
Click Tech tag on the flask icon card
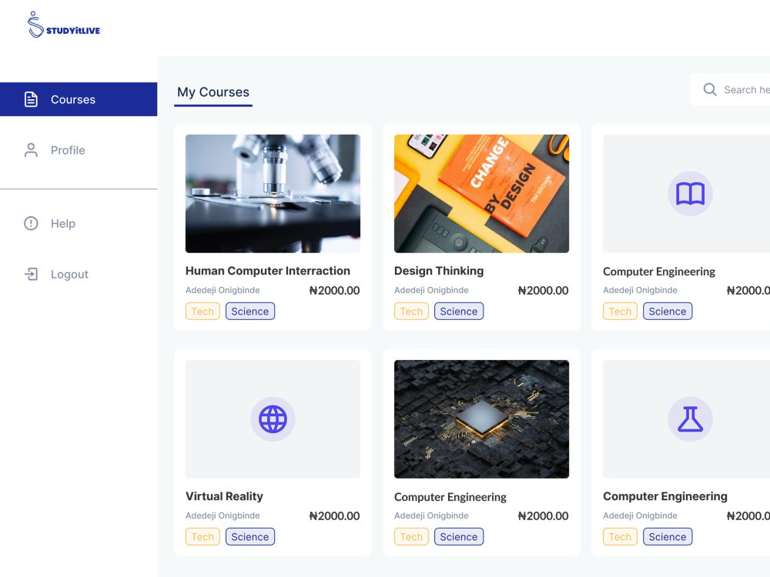(620, 536)
